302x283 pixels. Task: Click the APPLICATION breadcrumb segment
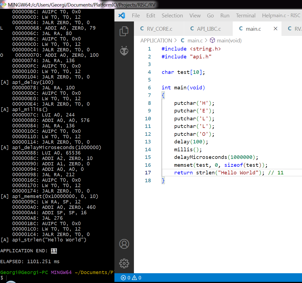156,40
